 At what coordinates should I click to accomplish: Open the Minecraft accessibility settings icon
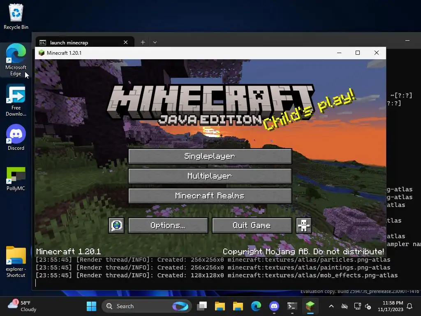point(304,225)
